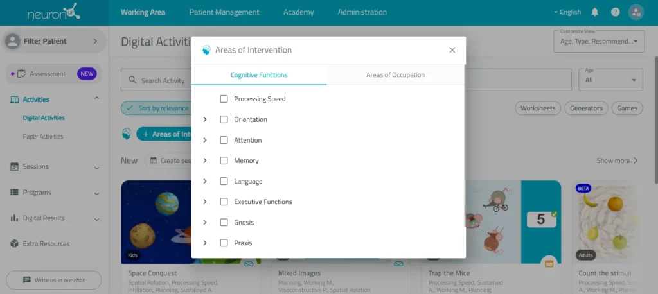658x294 pixels.
Task: Open the Extra Resources cube icon
Action: coord(14,244)
